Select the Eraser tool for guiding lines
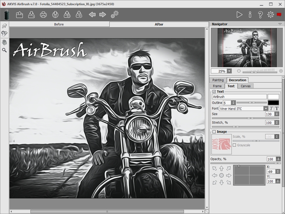 tap(4, 34)
